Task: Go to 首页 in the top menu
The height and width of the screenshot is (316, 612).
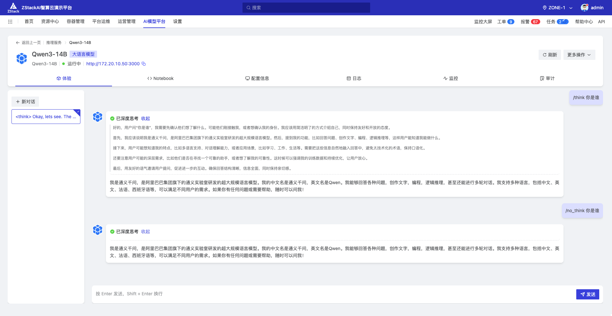Action: 29,21
